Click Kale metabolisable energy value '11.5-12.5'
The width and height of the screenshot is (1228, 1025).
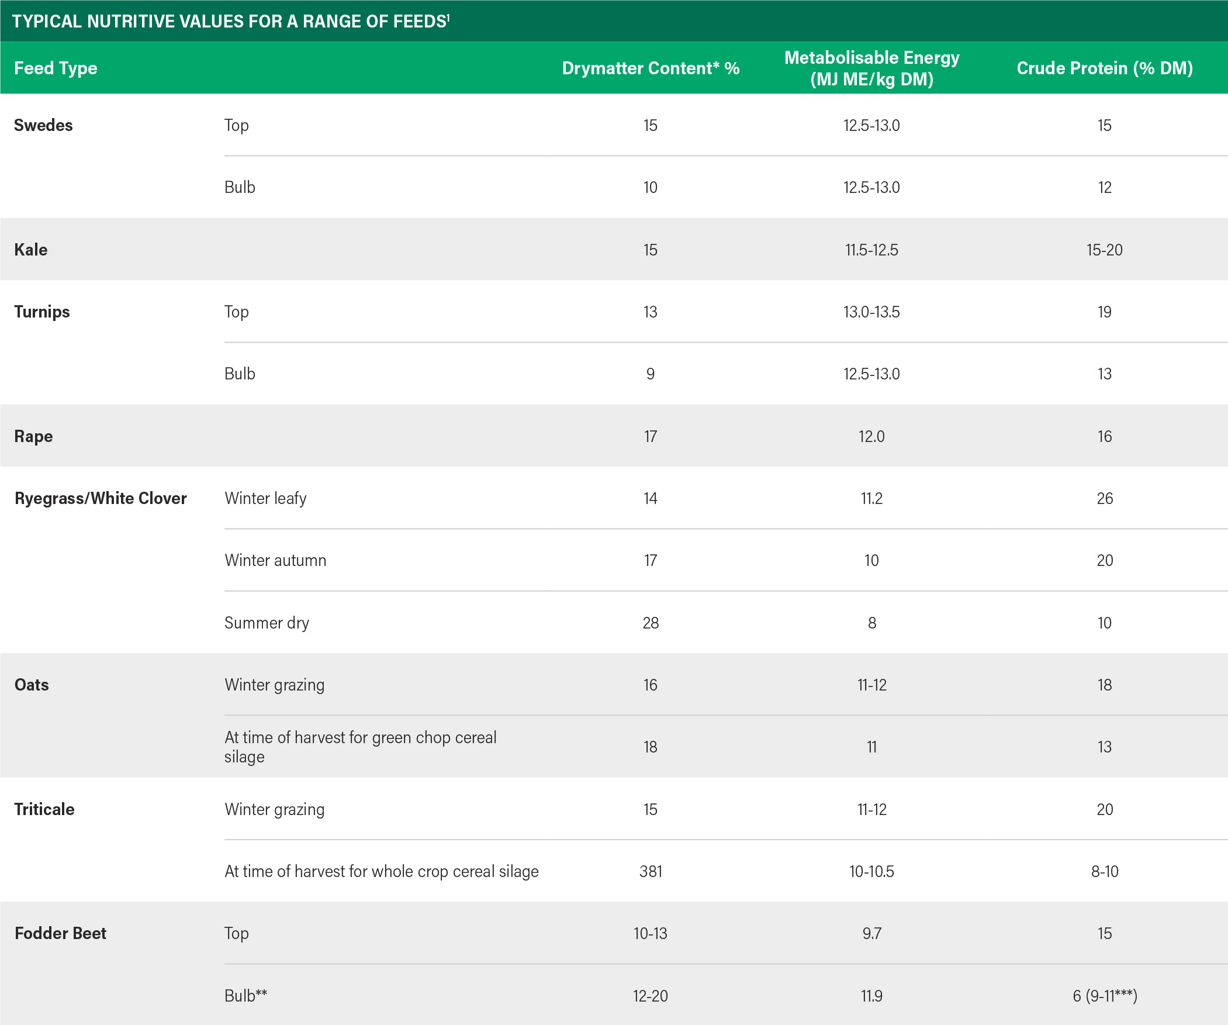click(x=871, y=250)
